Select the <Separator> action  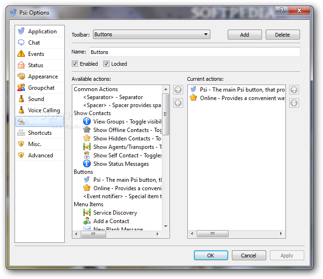click(x=113, y=97)
